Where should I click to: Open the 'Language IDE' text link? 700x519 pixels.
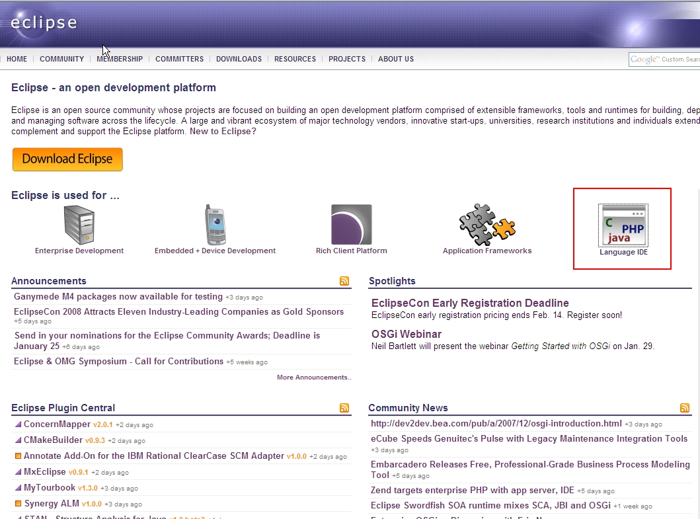click(623, 253)
